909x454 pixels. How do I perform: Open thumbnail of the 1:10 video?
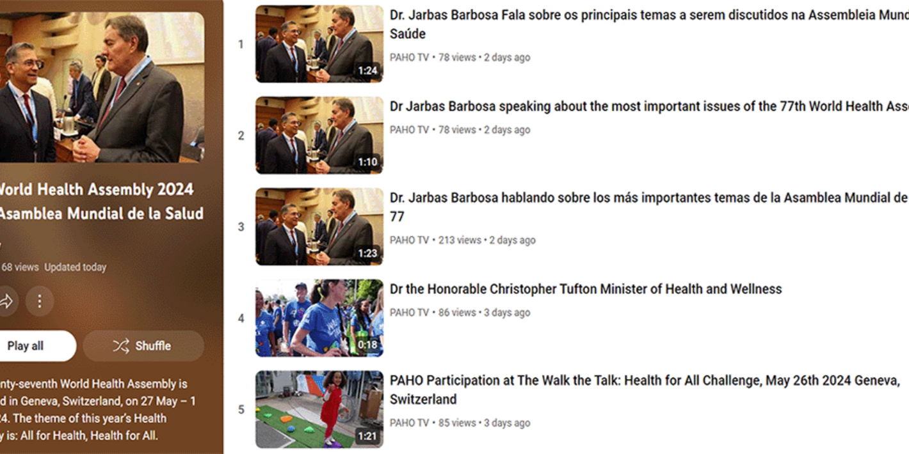(x=319, y=136)
